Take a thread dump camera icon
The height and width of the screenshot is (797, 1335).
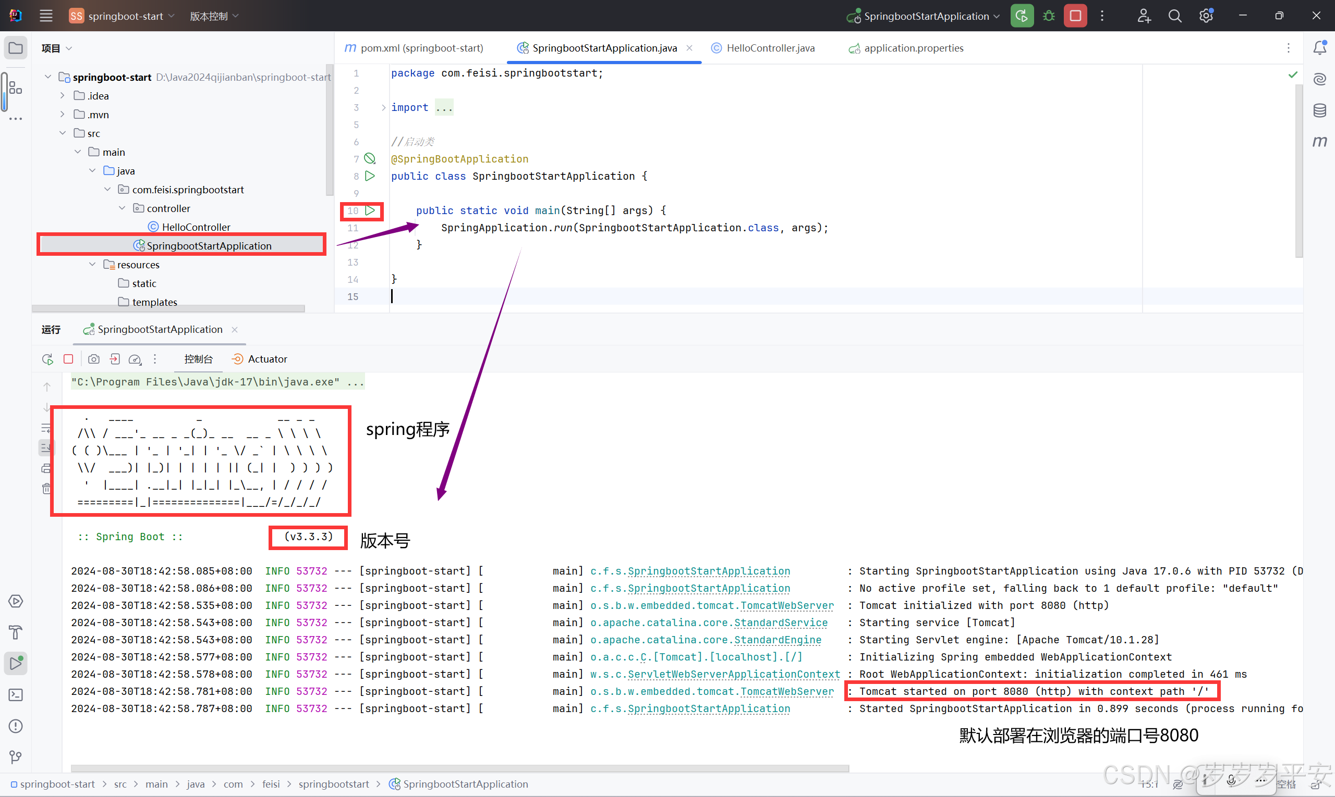[x=93, y=359]
